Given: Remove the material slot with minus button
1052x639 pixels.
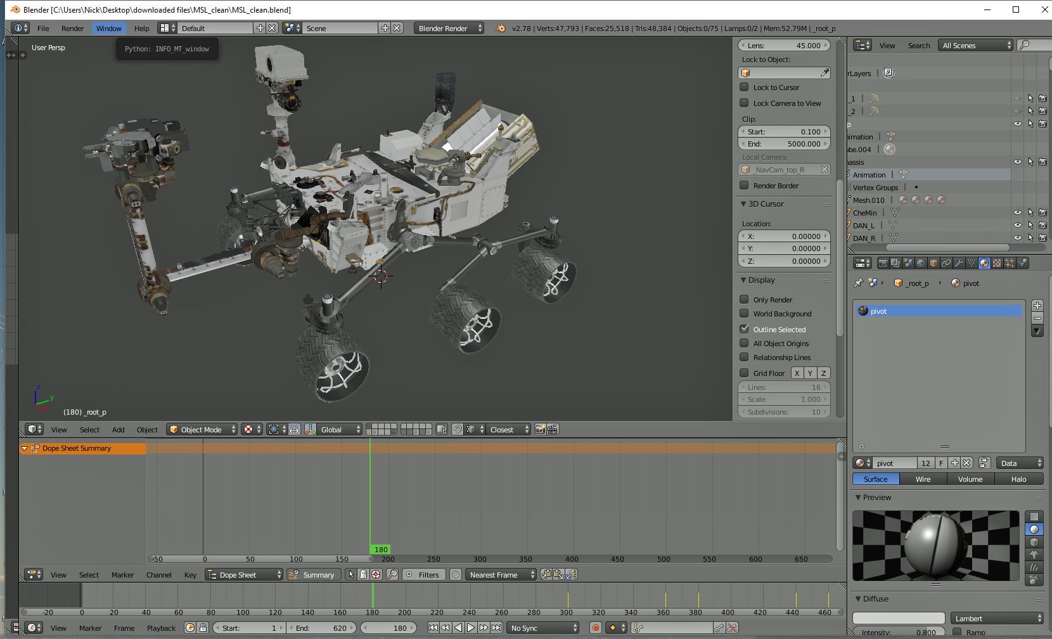Looking at the screenshot, I should [1037, 318].
